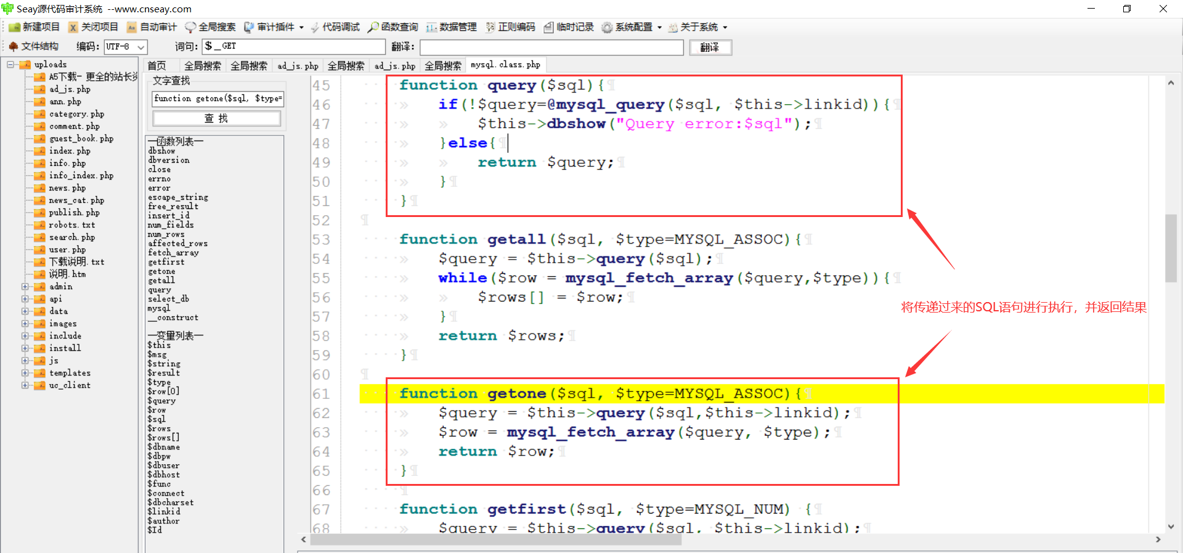Viewport: 1183px width, 553px height.
Task: Select $msg in variable list
Action: click(157, 354)
